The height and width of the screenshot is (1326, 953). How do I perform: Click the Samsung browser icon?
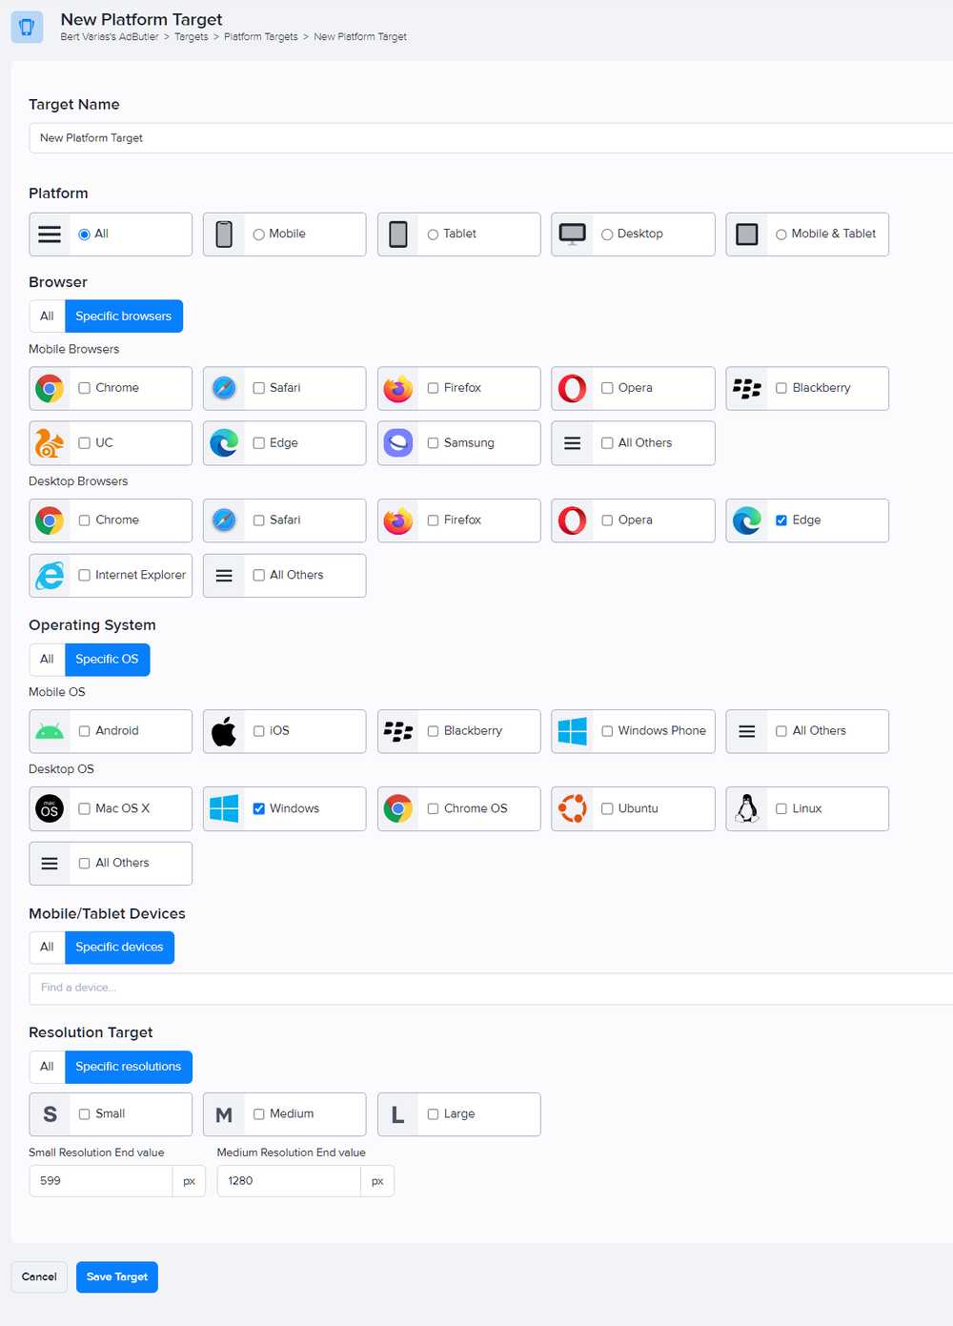coord(398,443)
